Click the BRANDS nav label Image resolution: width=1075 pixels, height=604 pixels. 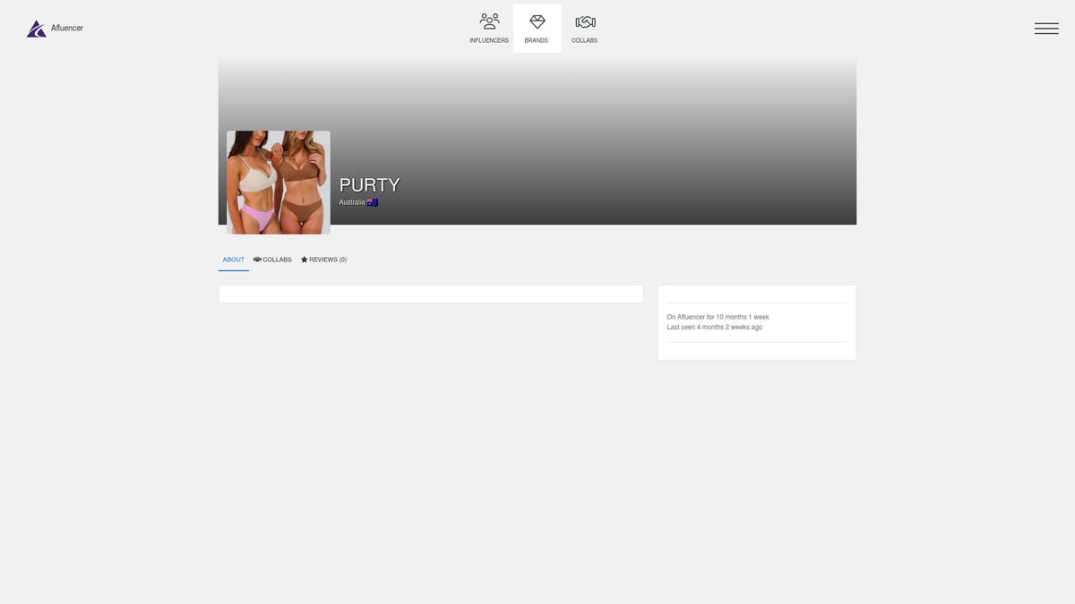pos(537,41)
